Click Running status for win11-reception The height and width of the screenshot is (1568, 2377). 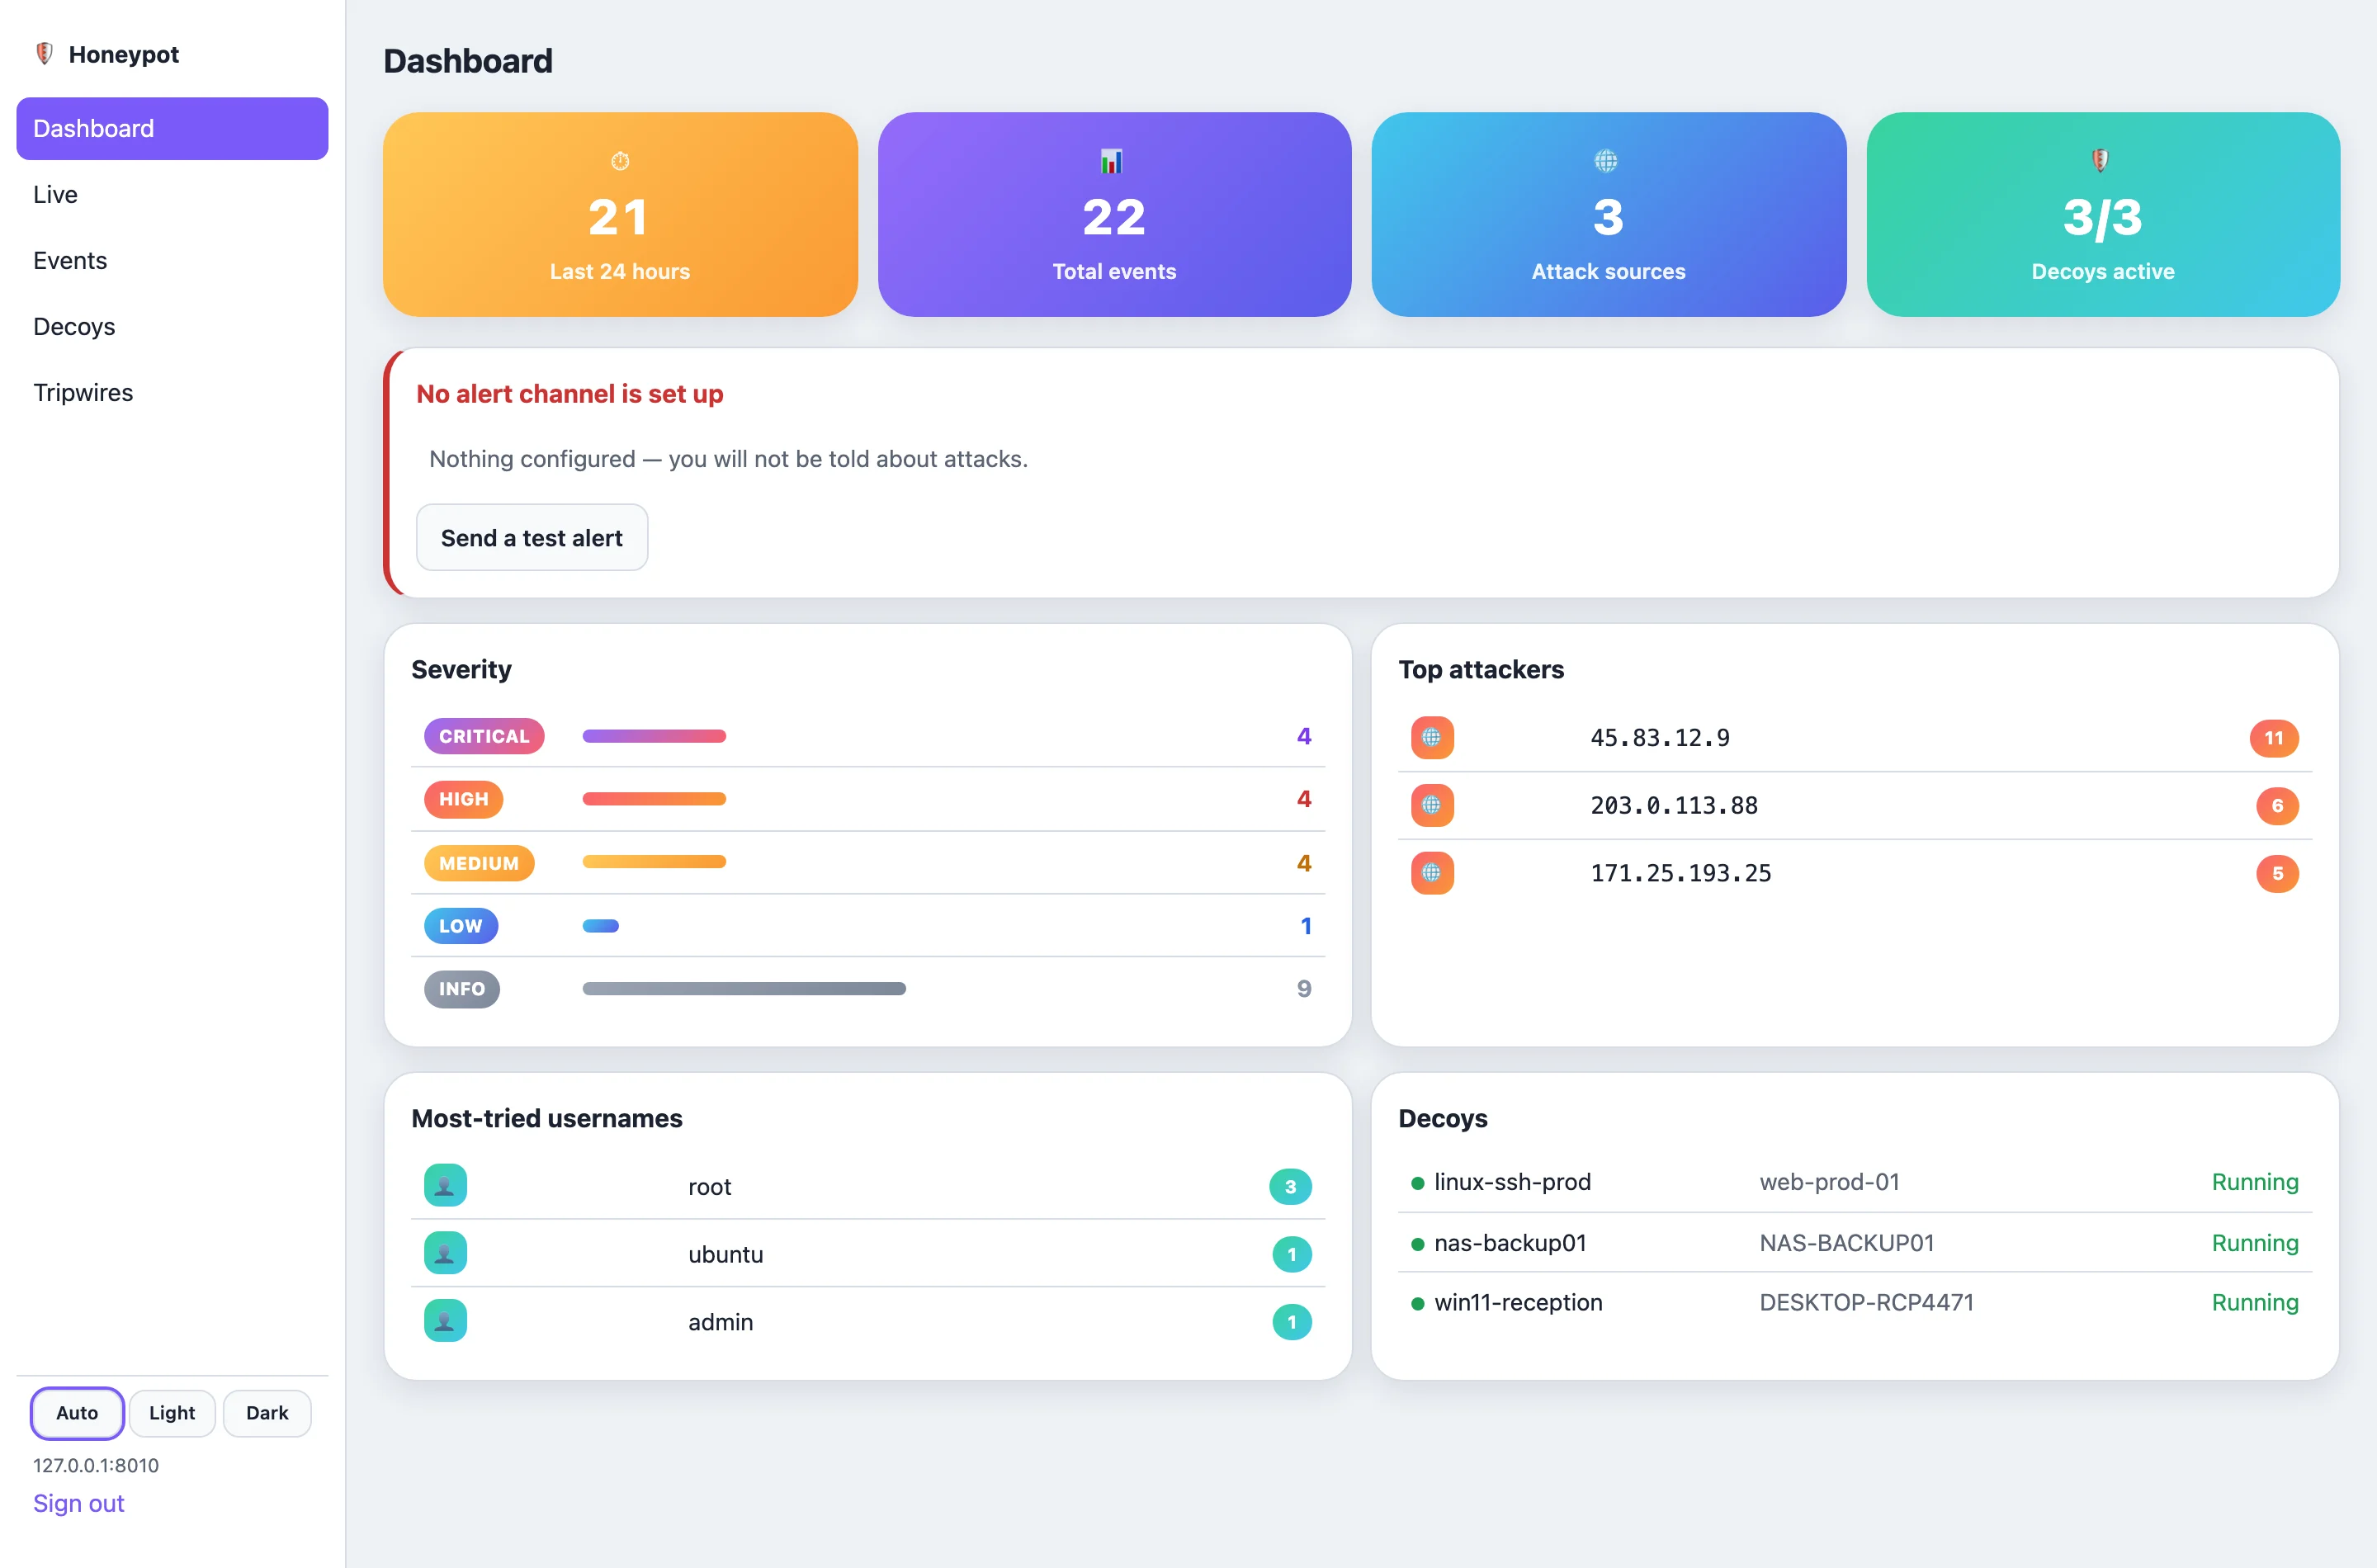coord(2255,1302)
